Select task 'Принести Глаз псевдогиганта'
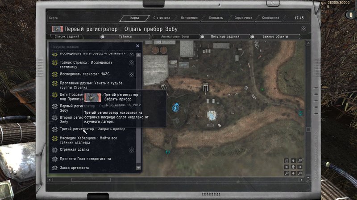The image size is (357, 200). click(x=85, y=159)
